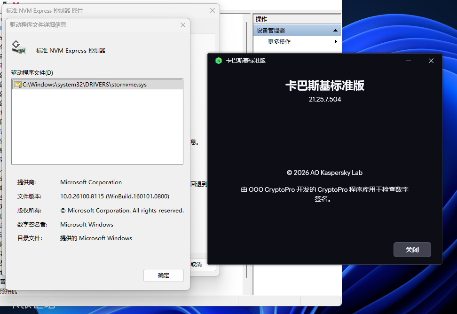Click the 照相机 item in Device Manager tree
Screen dimensions: 457x314
click(8, 291)
